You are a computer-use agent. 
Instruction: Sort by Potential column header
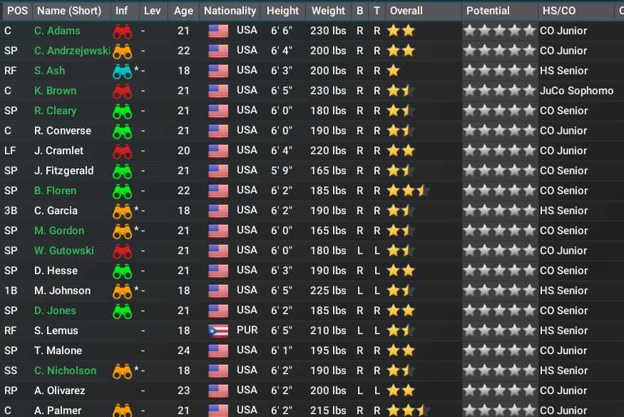coord(488,11)
